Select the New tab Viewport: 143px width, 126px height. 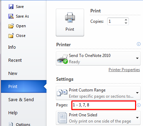point(13,74)
